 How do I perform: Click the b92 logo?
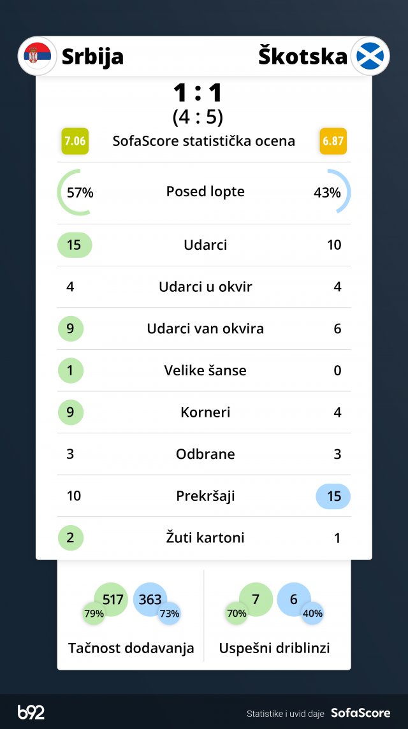point(31,712)
